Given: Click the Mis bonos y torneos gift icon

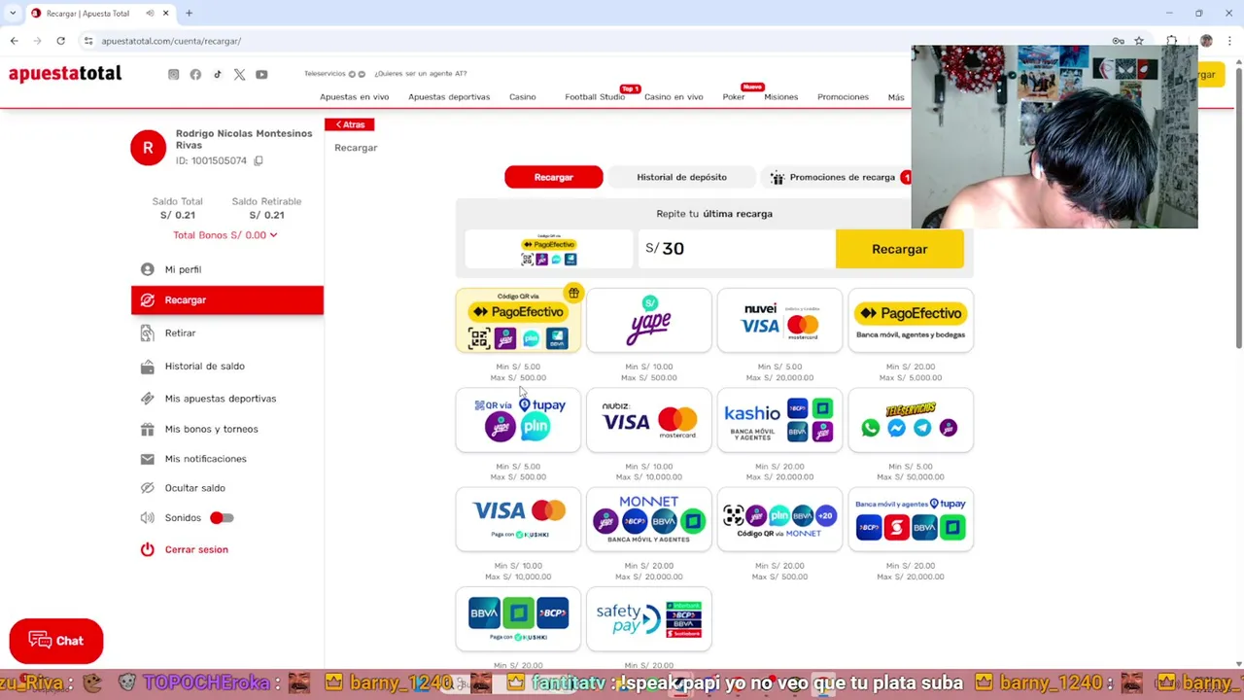Looking at the screenshot, I should point(148,429).
